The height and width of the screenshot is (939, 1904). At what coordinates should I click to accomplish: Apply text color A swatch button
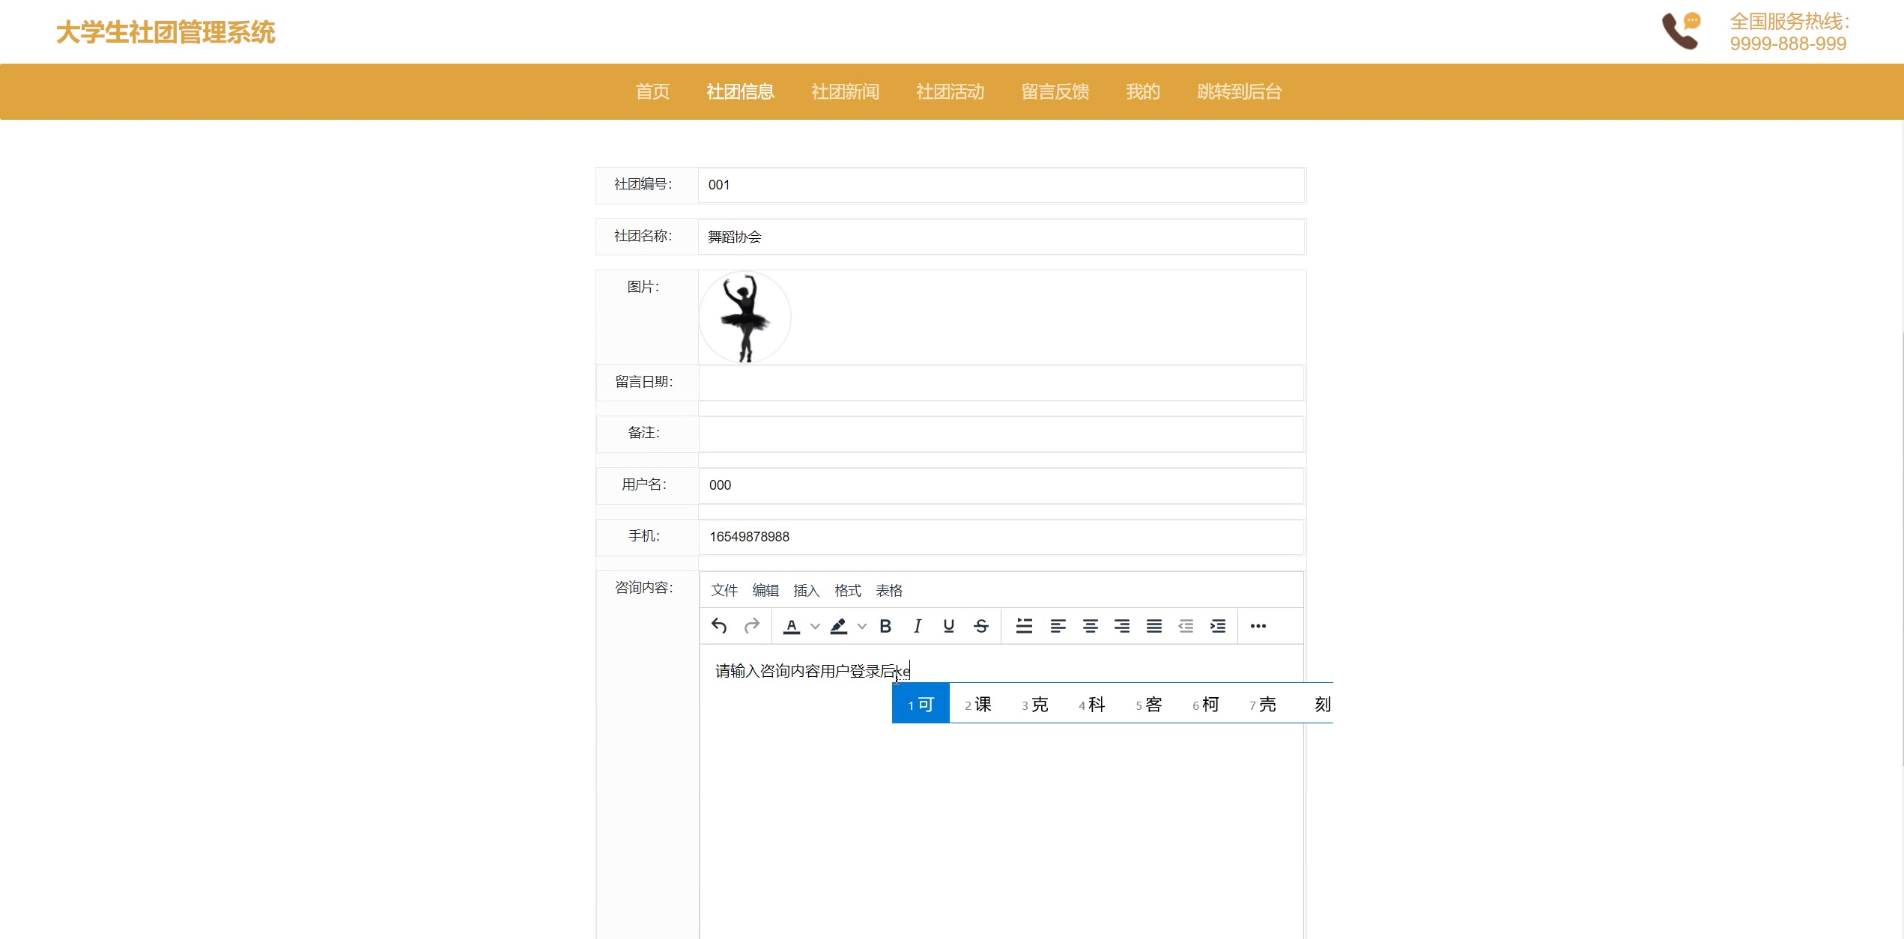point(792,626)
